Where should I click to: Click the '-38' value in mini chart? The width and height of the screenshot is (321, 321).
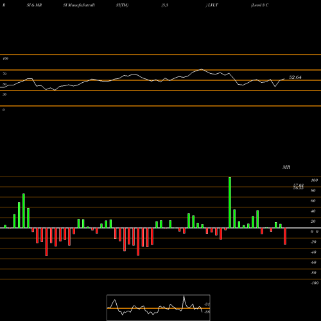click(x=207, y=312)
